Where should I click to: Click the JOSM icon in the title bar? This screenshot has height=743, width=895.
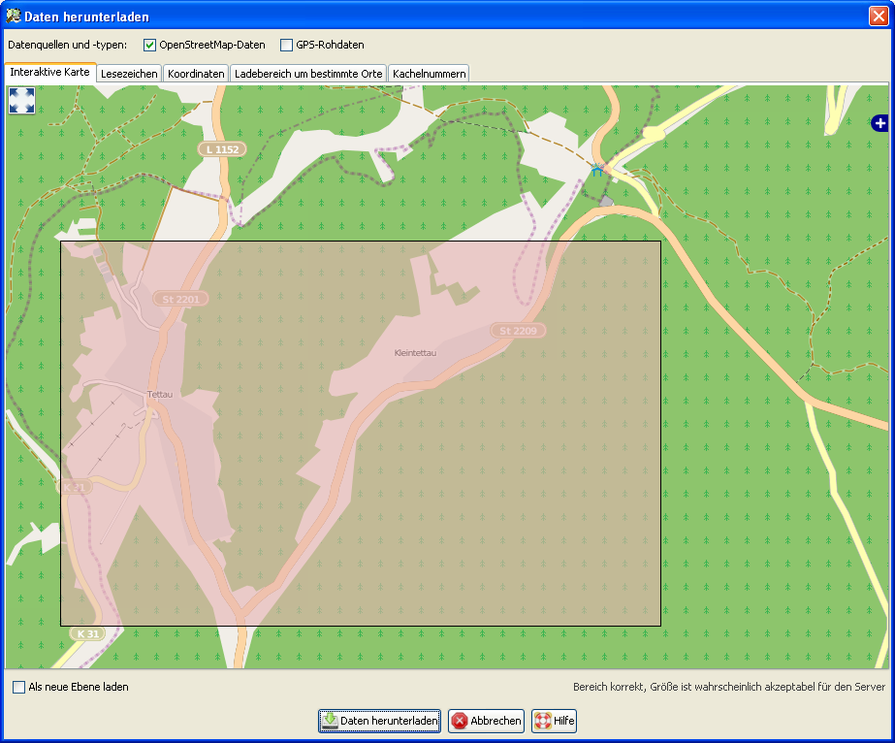coord(13,15)
